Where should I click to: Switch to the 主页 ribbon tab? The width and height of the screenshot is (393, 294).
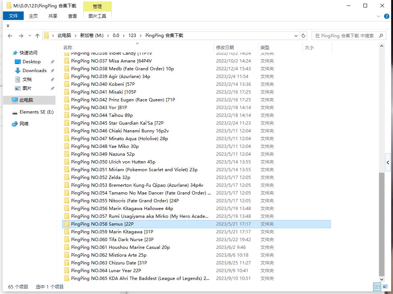click(x=33, y=16)
